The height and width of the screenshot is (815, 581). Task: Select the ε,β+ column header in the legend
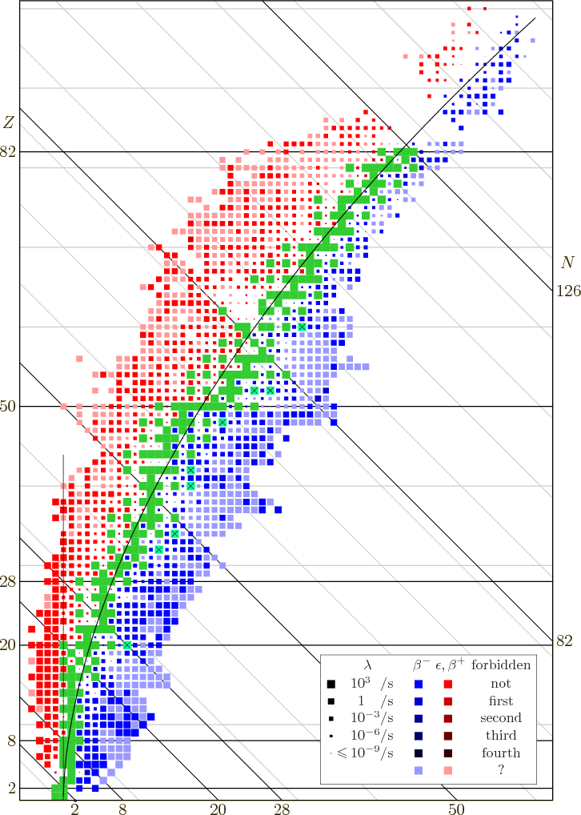coord(449,664)
